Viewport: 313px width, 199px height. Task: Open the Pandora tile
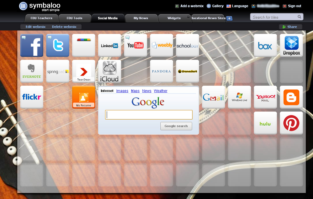coord(162,71)
